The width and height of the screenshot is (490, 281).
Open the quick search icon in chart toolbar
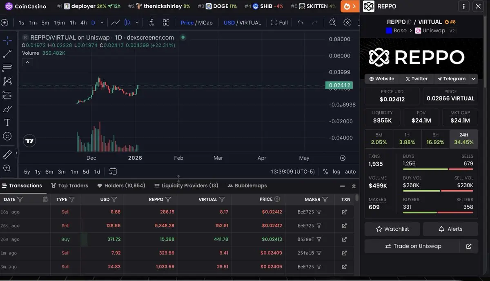coord(333,22)
